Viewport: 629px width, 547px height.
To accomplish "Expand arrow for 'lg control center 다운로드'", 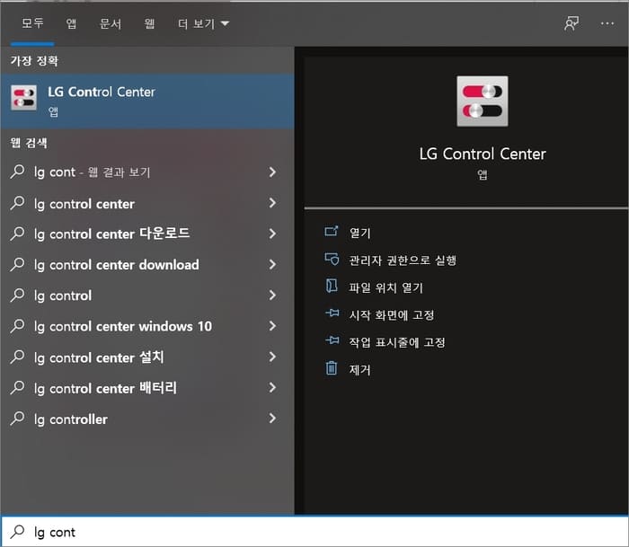I will (x=272, y=234).
